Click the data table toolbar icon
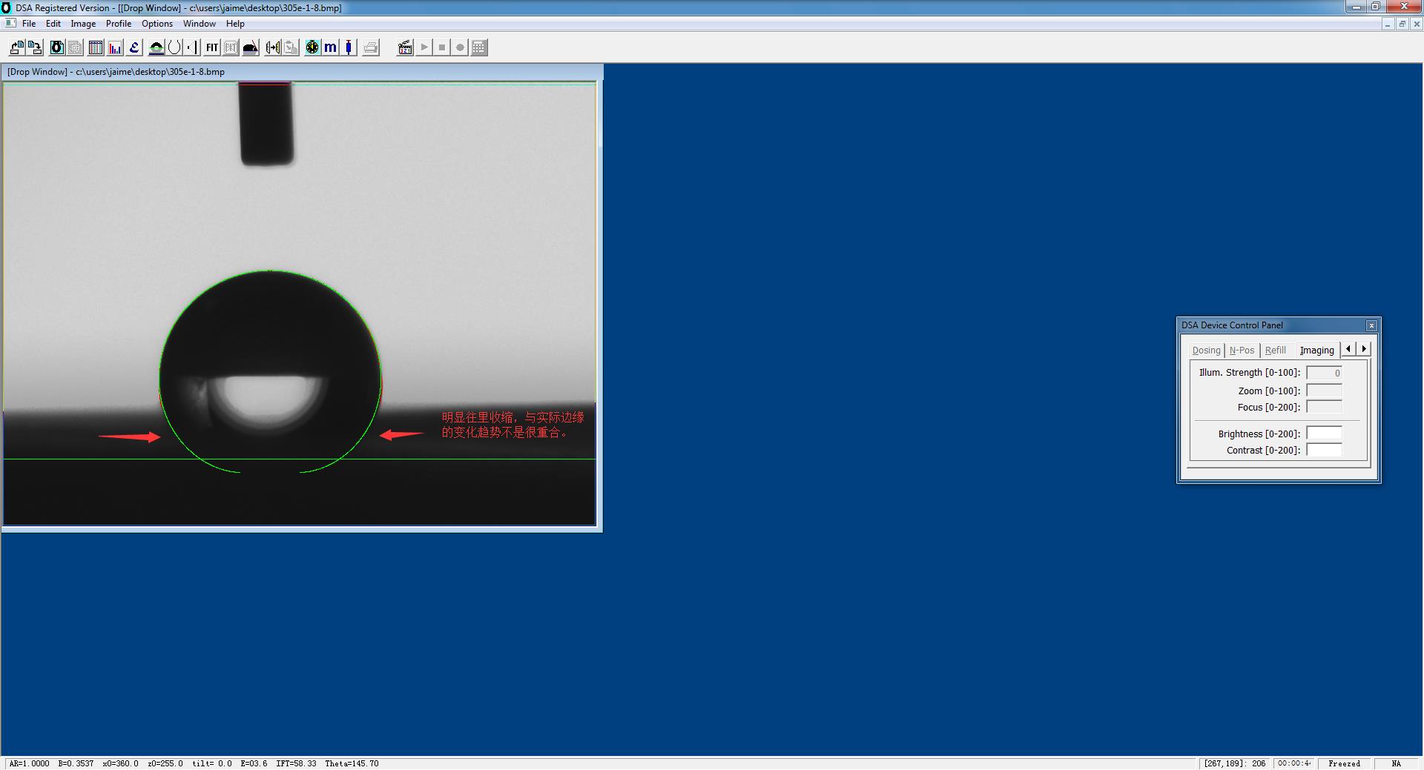Viewport: 1424px width, 770px height. coord(96,47)
